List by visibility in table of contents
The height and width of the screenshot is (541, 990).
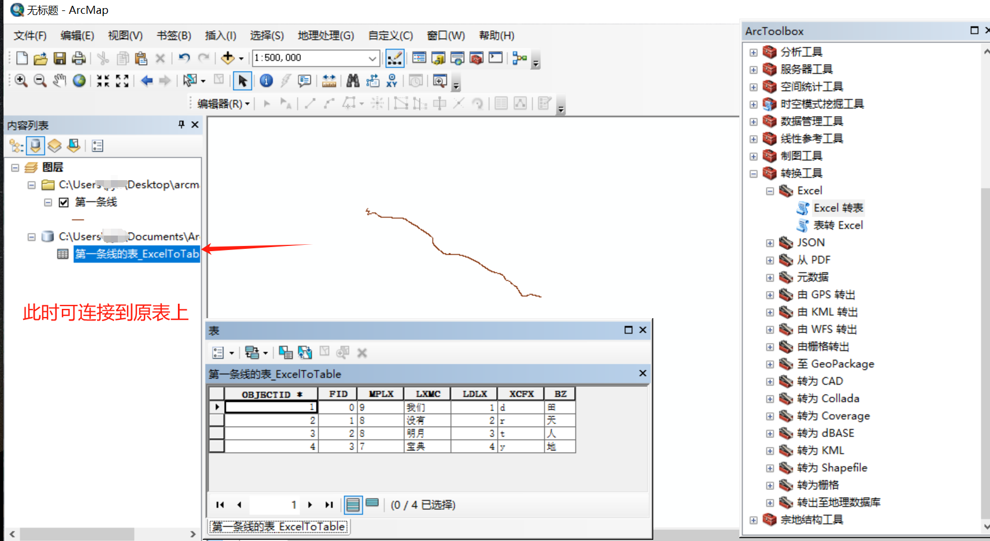[x=55, y=146]
